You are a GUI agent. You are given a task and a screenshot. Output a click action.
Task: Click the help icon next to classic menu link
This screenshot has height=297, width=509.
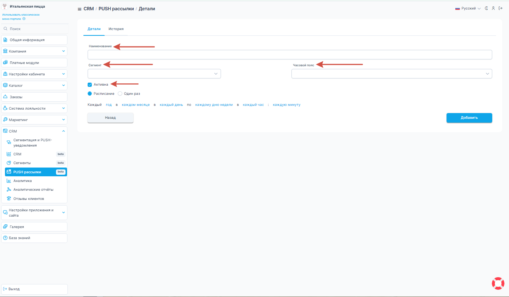tap(24, 19)
